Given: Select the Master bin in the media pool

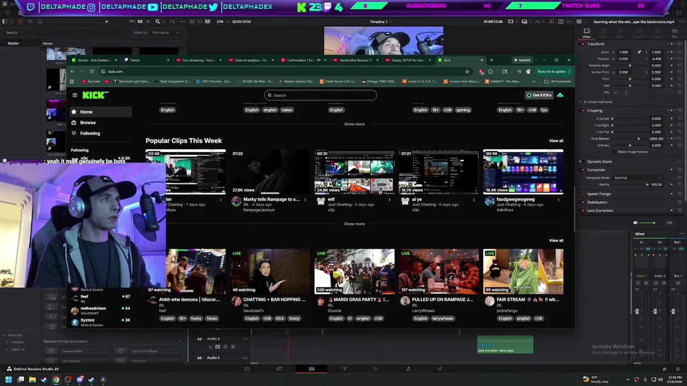Looking at the screenshot, I should [13, 43].
